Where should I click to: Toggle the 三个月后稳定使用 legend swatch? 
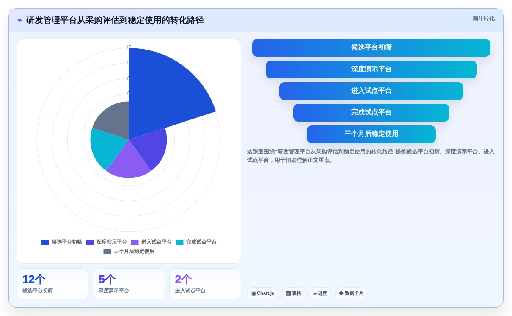pos(107,252)
